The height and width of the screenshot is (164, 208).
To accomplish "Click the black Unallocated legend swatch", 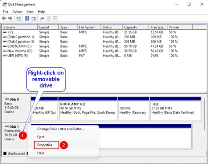I will point(5,154).
